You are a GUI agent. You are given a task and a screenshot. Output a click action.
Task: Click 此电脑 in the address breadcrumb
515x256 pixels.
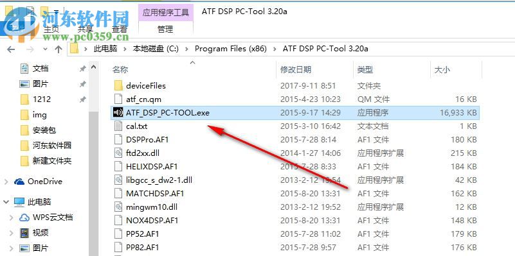(x=105, y=49)
